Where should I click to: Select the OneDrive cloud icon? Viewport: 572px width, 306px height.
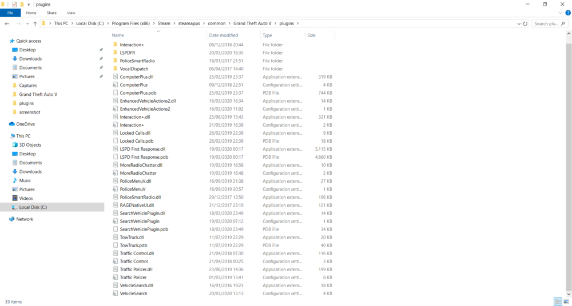pos(12,124)
